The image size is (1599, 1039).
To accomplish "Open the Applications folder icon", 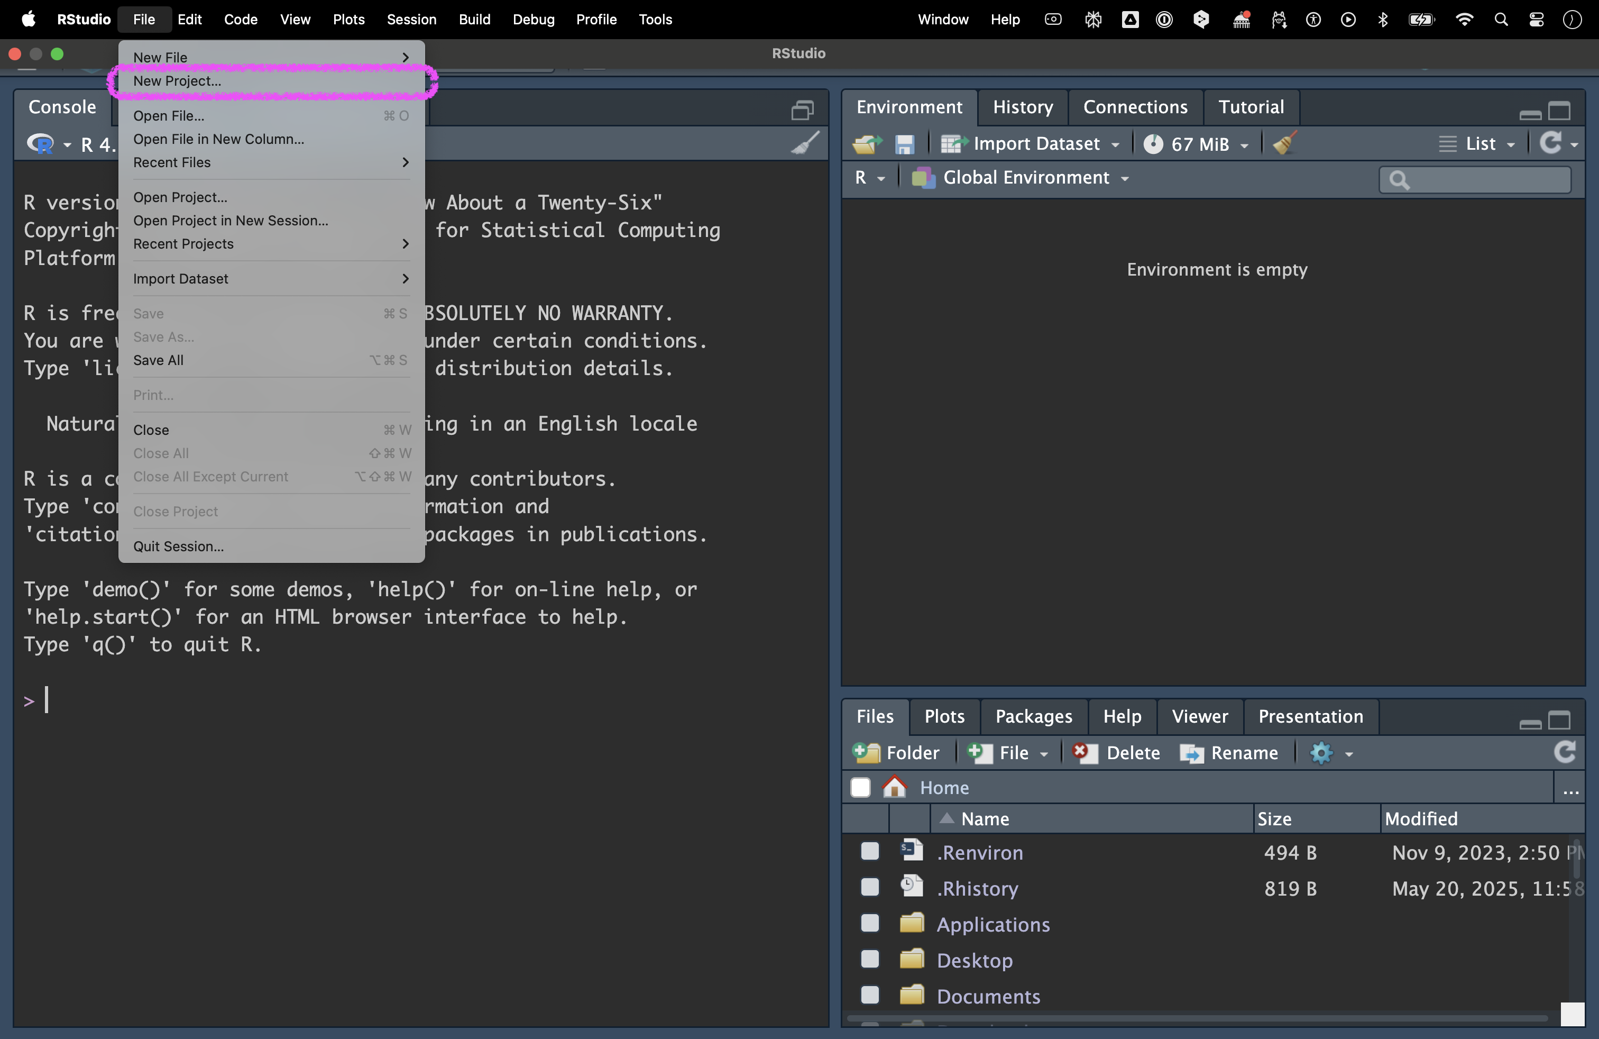I will tap(912, 923).
